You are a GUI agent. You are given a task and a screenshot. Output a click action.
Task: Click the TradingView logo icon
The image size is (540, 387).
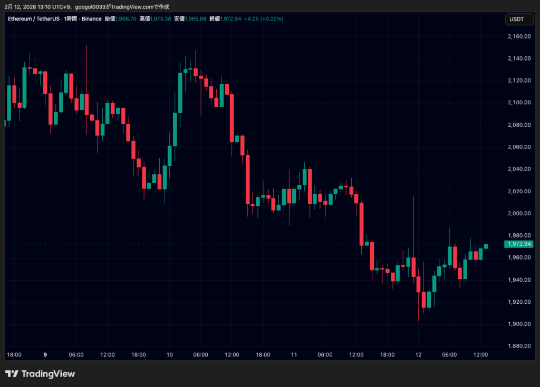coord(11,374)
